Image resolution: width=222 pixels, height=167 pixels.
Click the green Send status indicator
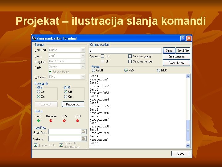click(39, 121)
